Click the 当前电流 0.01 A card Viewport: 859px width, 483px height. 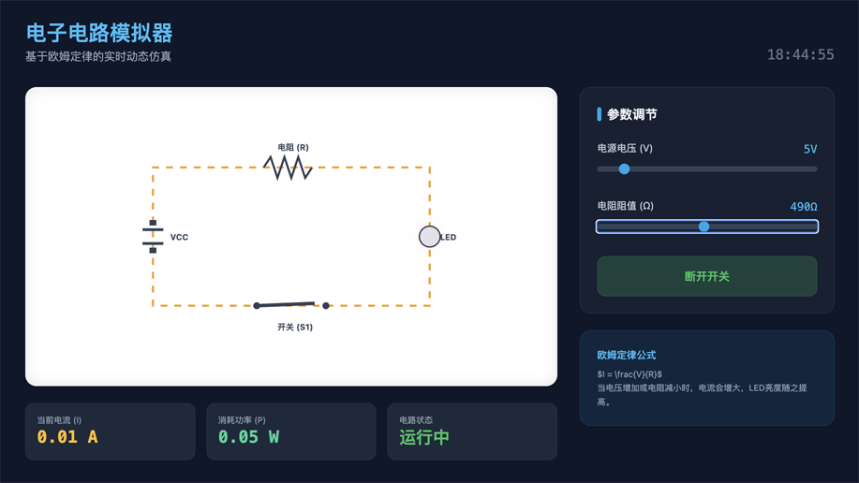coord(110,431)
